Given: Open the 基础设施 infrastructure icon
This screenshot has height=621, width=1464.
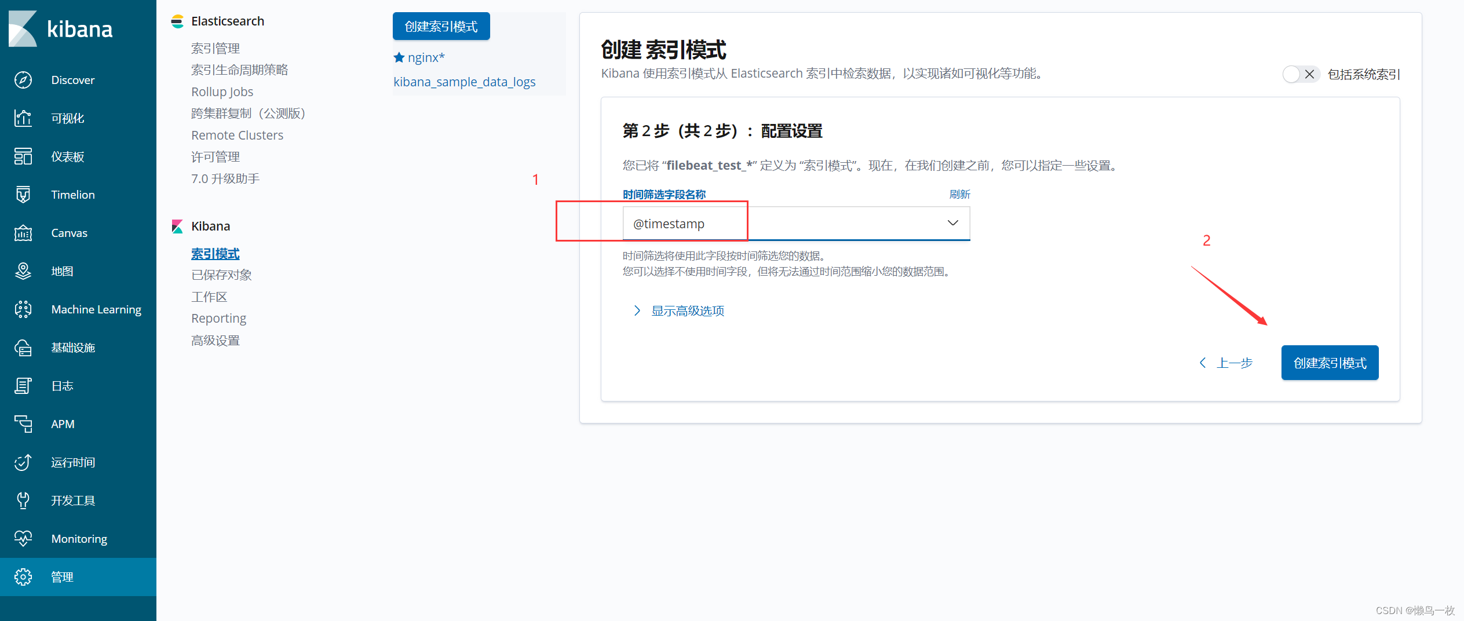Looking at the screenshot, I should coord(23,348).
